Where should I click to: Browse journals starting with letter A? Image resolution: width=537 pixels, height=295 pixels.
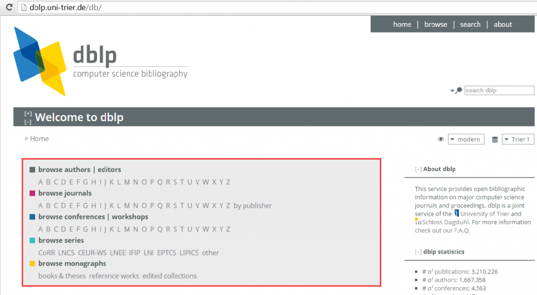click(x=40, y=206)
